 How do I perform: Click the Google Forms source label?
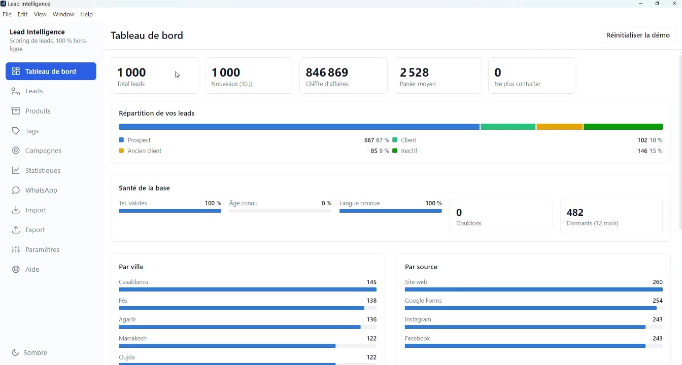pyautogui.click(x=423, y=301)
